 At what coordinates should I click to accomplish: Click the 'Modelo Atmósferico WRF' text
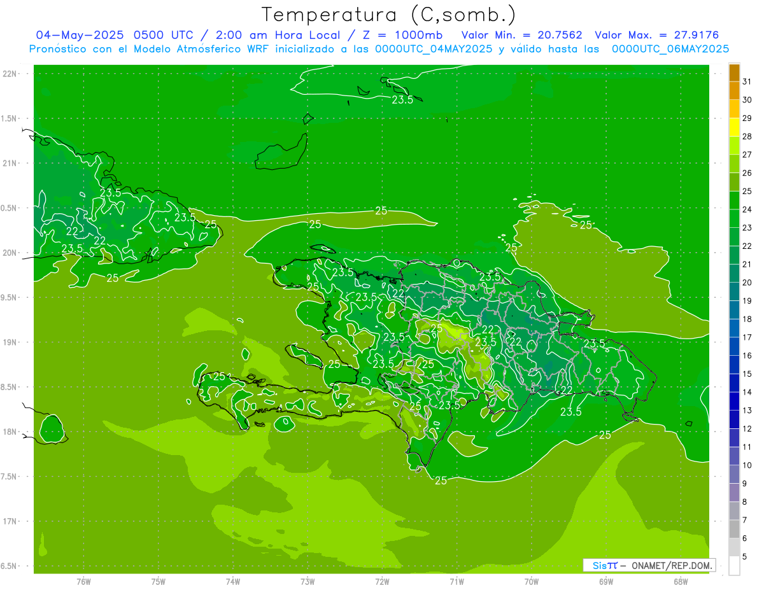coord(201,48)
